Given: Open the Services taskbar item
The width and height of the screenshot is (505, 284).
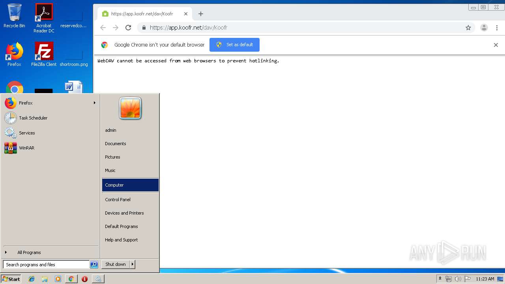Looking at the screenshot, I should pyautogui.click(x=98, y=279).
